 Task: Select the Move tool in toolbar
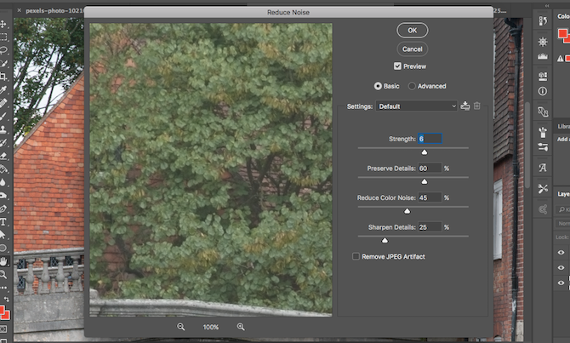[x=4, y=24]
